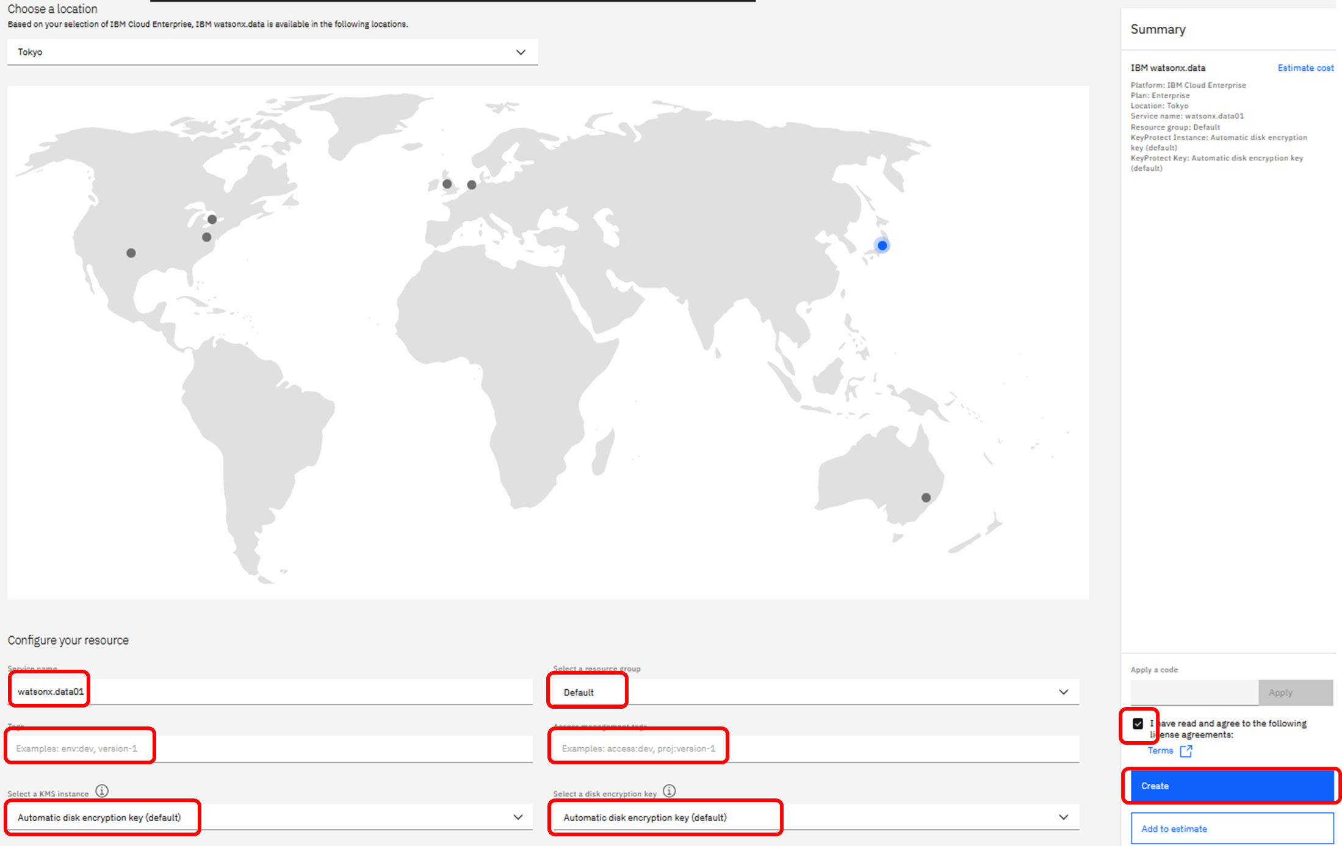1342x846 pixels.
Task: Click the Add to estimate button
Action: [x=1232, y=828]
